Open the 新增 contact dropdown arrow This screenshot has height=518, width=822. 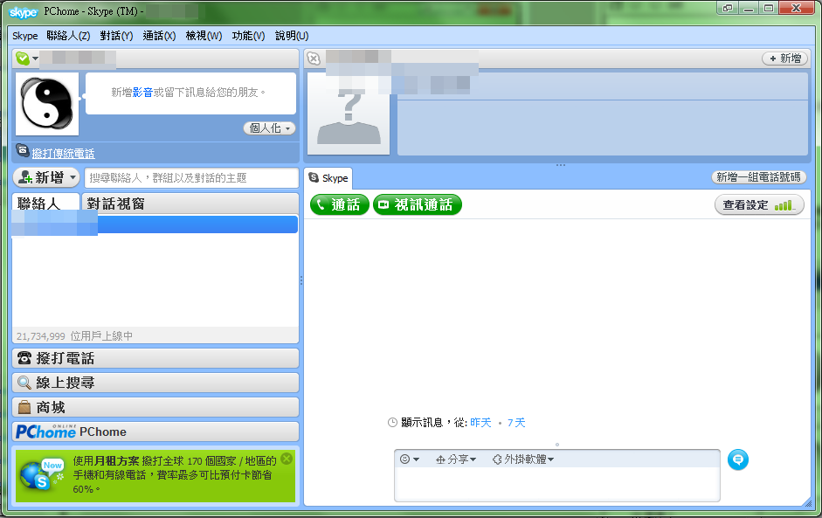[73, 177]
